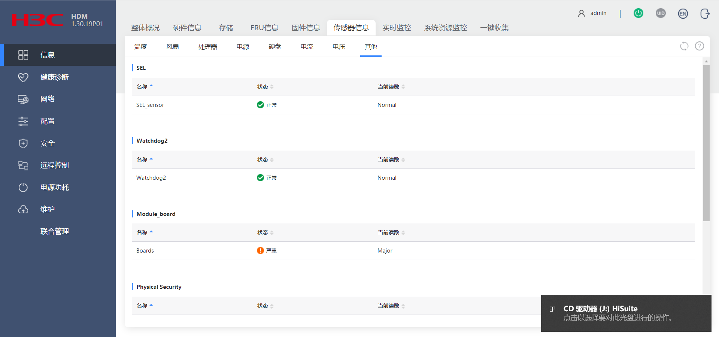
Task: Open 远程控制 from the sidebar
Action: coord(55,165)
